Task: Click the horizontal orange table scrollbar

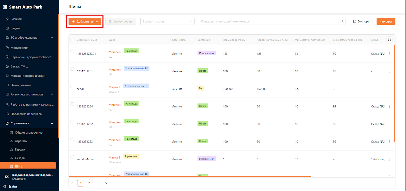Action: click(190, 176)
